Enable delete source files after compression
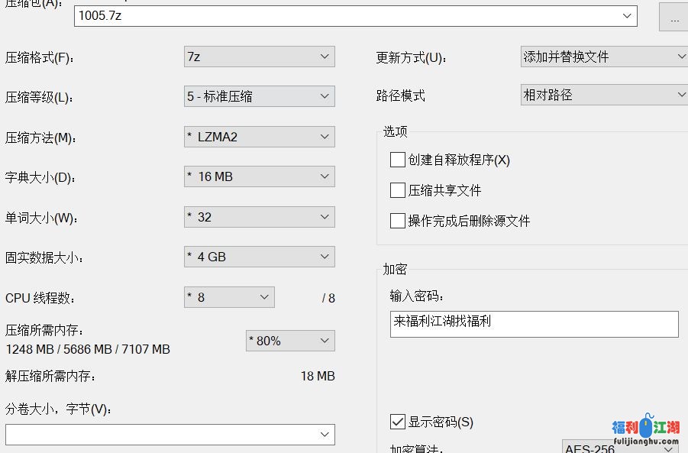The height and width of the screenshot is (453, 688). click(x=397, y=221)
